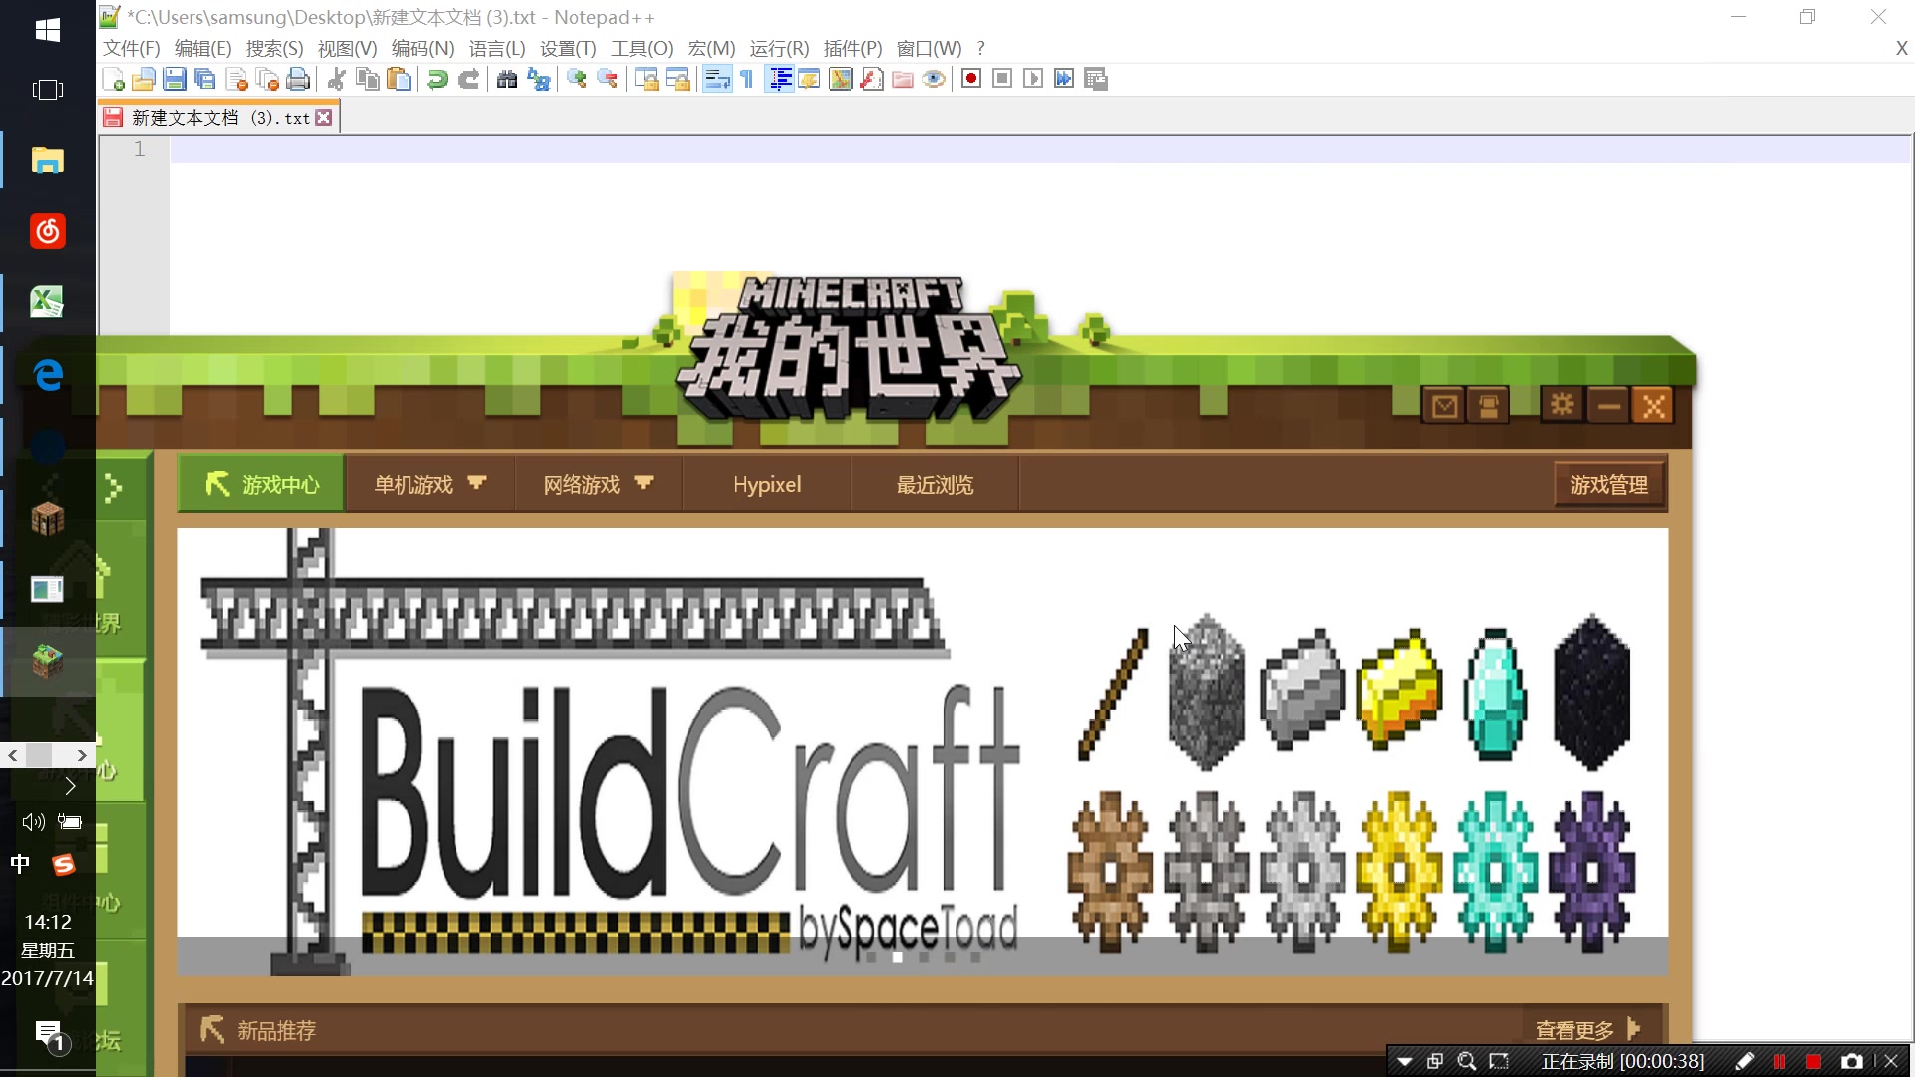Open a file with the toolbar folder icon
The height and width of the screenshot is (1077, 1915).
144,79
